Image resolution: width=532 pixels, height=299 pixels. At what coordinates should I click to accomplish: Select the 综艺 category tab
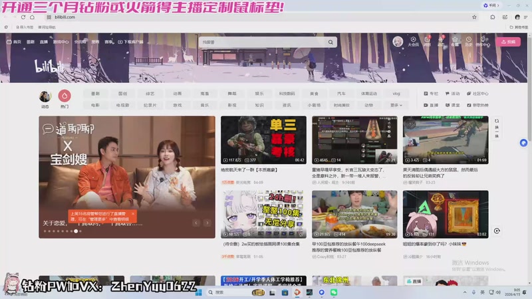150,94
